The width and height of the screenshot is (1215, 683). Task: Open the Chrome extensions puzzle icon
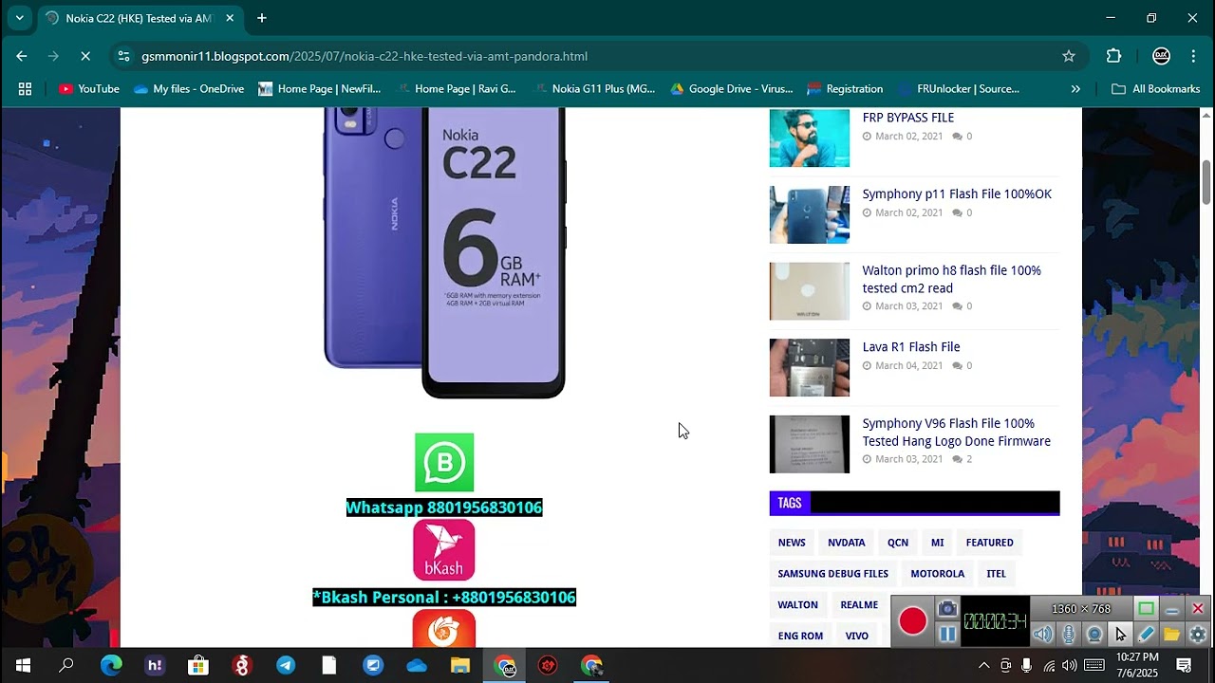(1114, 56)
